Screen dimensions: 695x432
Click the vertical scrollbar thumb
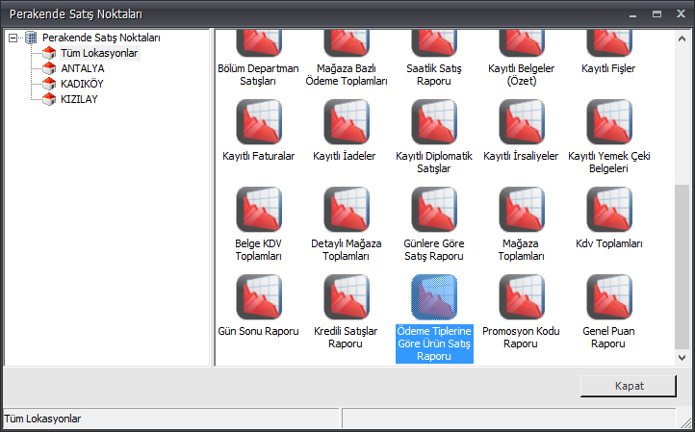coord(682,267)
